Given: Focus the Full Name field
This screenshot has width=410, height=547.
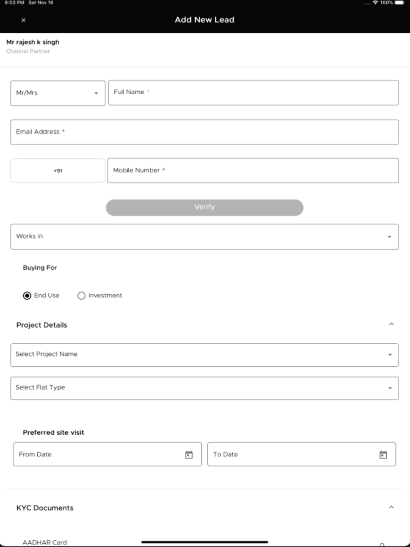Looking at the screenshot, I should (x=253, y=93).
